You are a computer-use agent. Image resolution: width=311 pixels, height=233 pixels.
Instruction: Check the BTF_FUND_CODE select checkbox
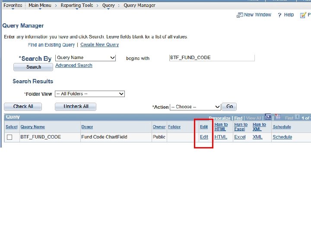[x=10, y=137]
